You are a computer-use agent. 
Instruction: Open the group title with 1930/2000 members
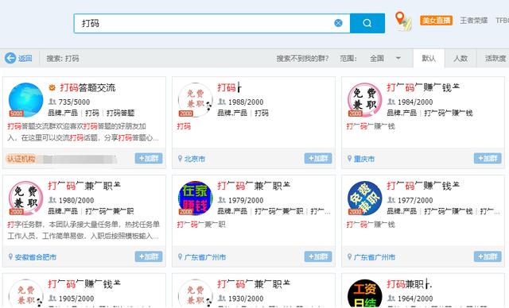[x=254, y=284]
